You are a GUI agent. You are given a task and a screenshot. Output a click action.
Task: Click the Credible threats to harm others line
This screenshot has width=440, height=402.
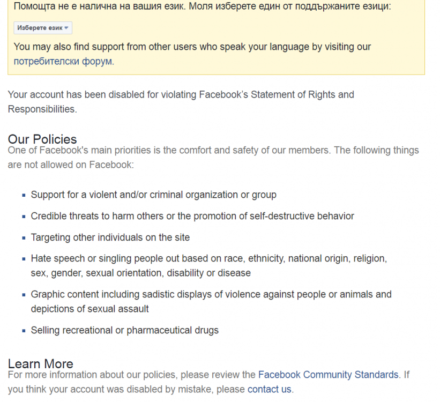[192, 216]
